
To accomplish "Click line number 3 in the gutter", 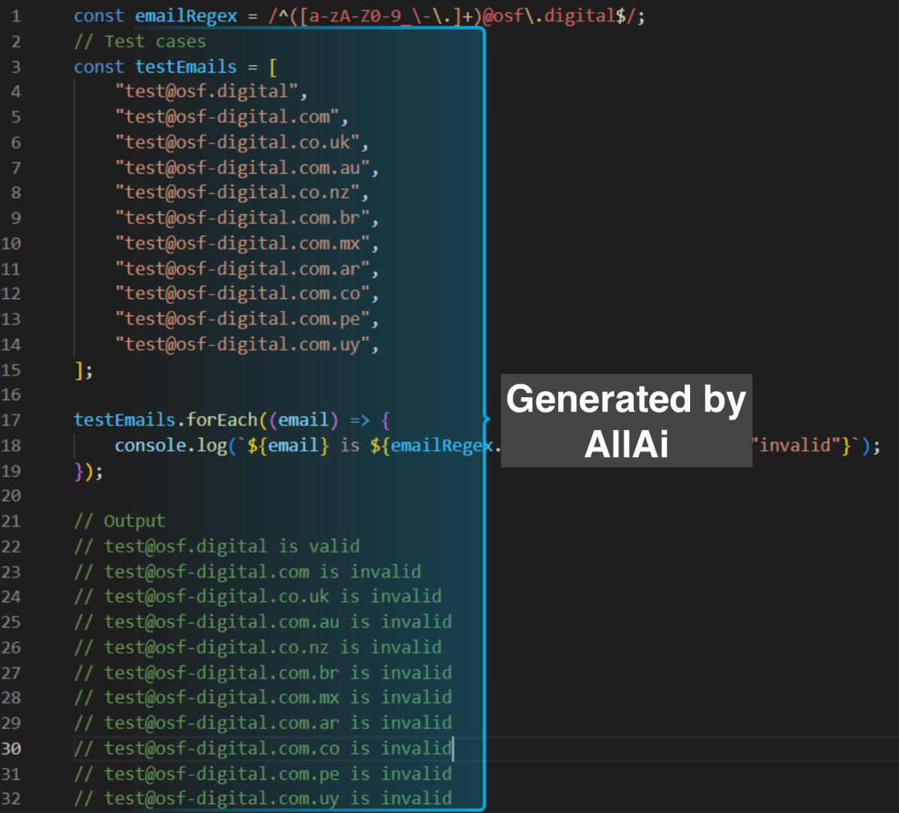I will pyautogui.click(x=16, y=67).
